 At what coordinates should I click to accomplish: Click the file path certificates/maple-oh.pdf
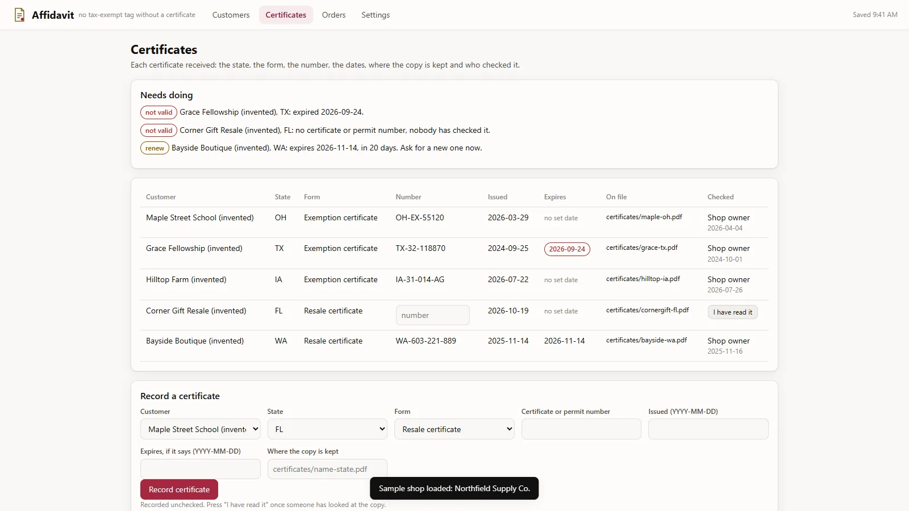point(644,217)
